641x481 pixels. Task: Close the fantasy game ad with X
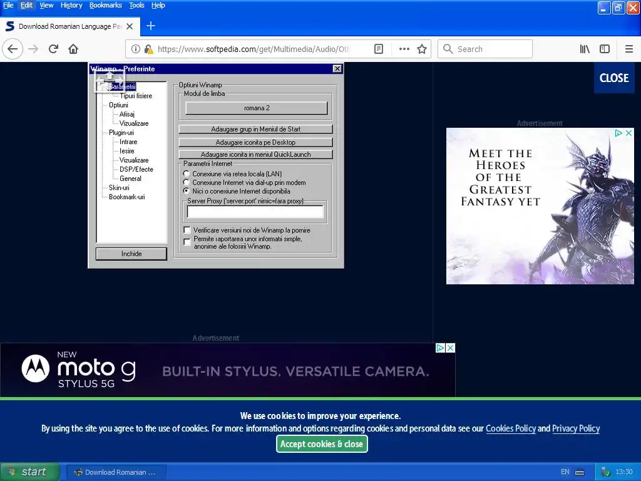[x=629, y=133]
